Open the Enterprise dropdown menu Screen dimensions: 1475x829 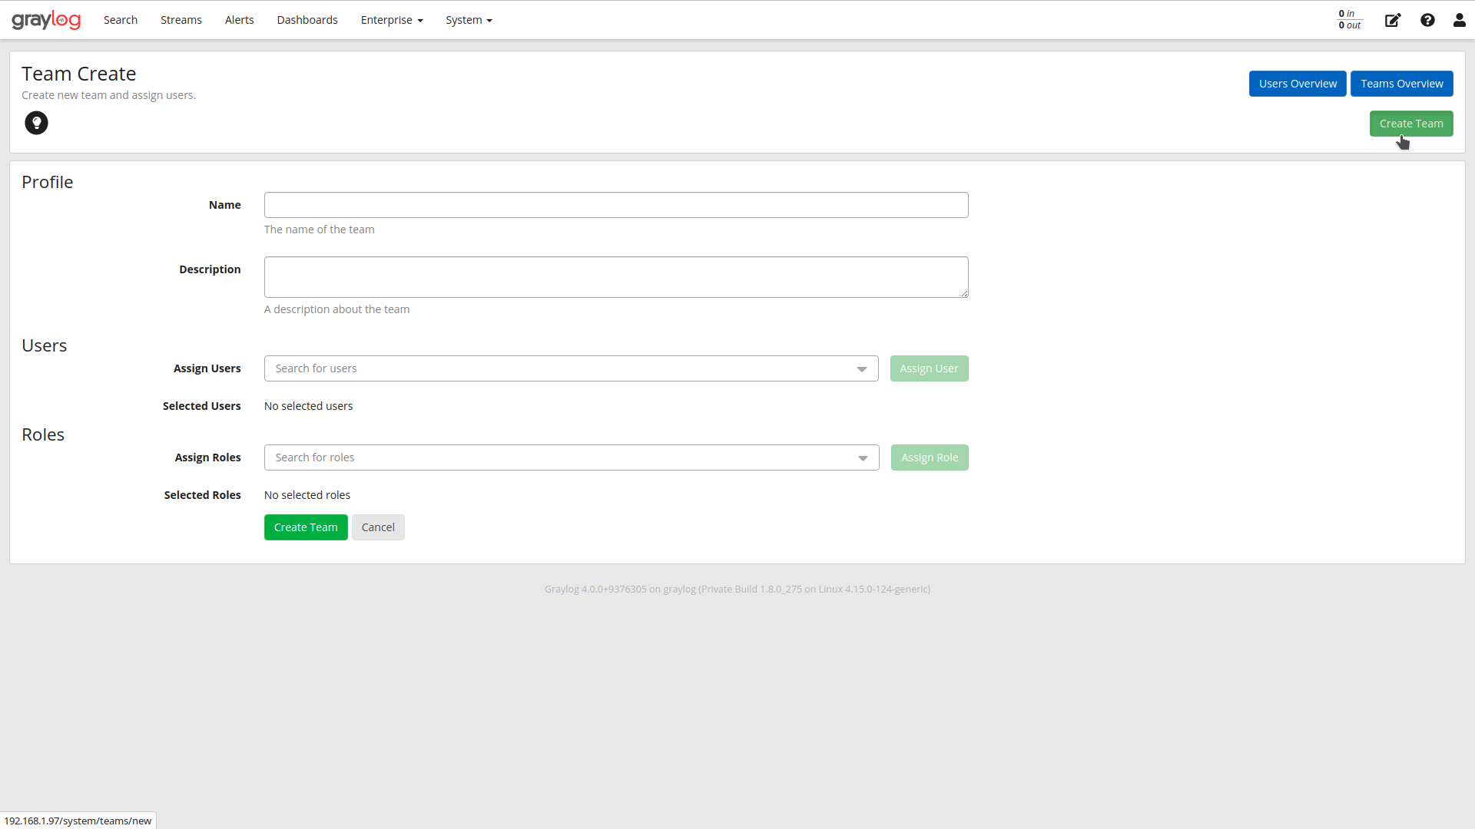click(x=391, y=19)
